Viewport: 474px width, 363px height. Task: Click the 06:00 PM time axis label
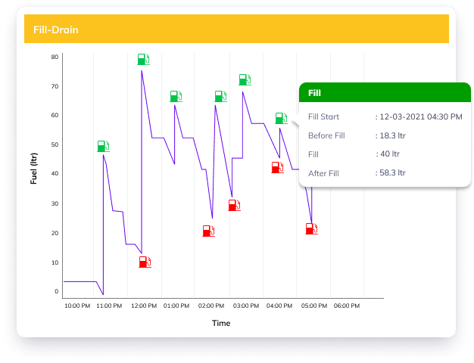coord(347,306)
